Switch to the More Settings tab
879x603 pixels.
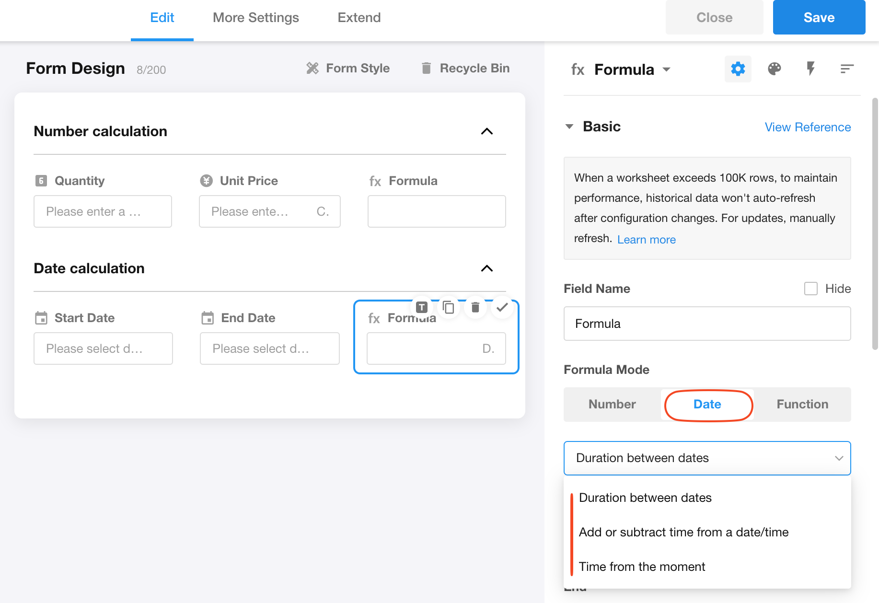pos(255,18)
